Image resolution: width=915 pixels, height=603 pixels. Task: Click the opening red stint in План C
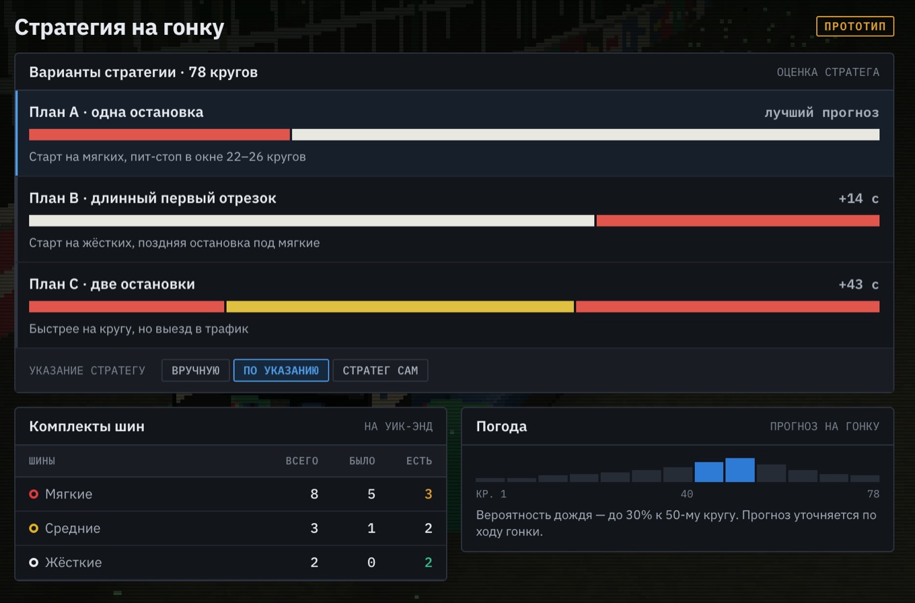[126, 307]
